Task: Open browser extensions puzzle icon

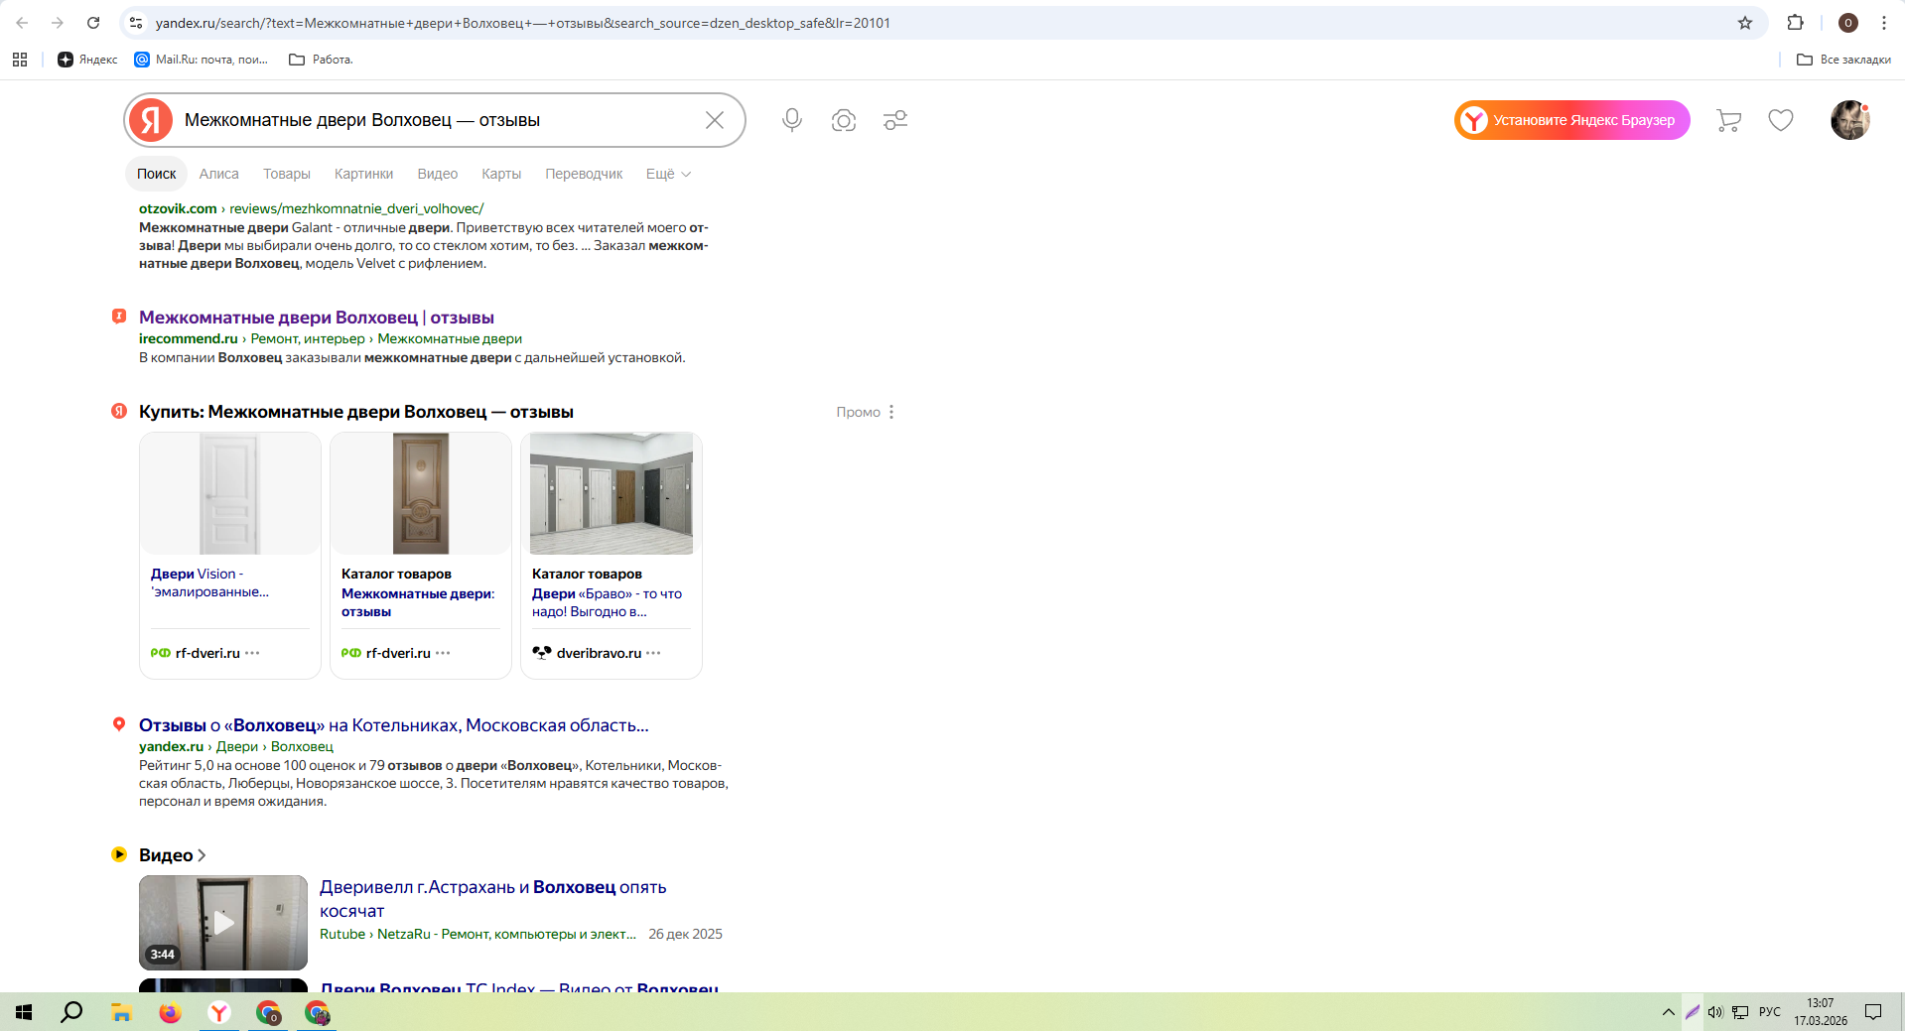Action: (x=1796, y=23)
